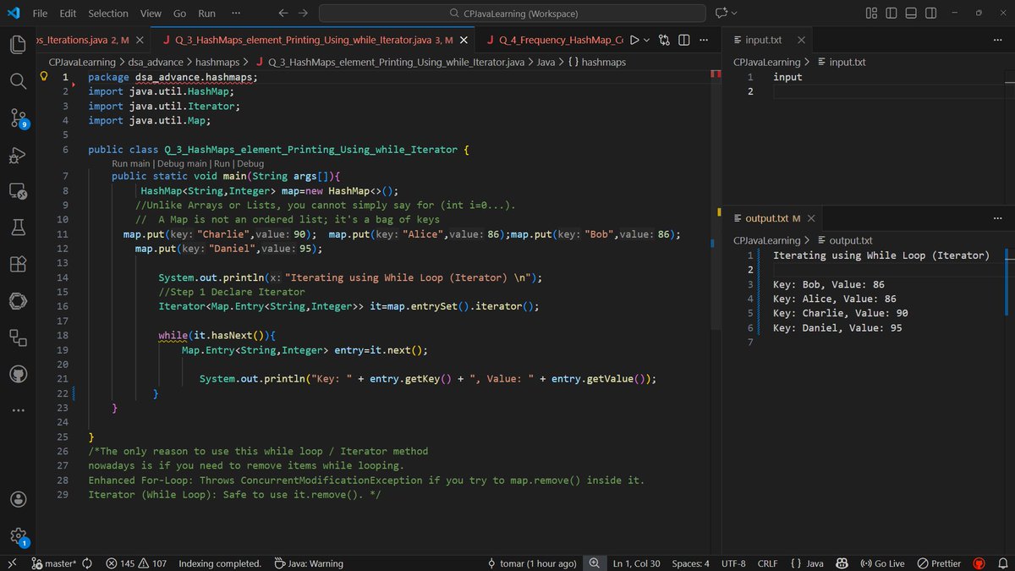Click hashmaps folder in breadcrumb path
1015x571 pixels.
(x=218, y=62)
